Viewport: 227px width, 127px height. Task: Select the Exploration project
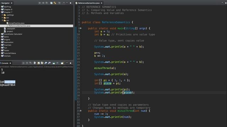click(x=9, y=42)
